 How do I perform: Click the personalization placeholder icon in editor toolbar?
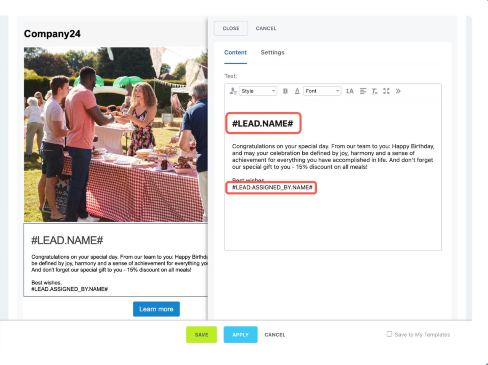233,91
